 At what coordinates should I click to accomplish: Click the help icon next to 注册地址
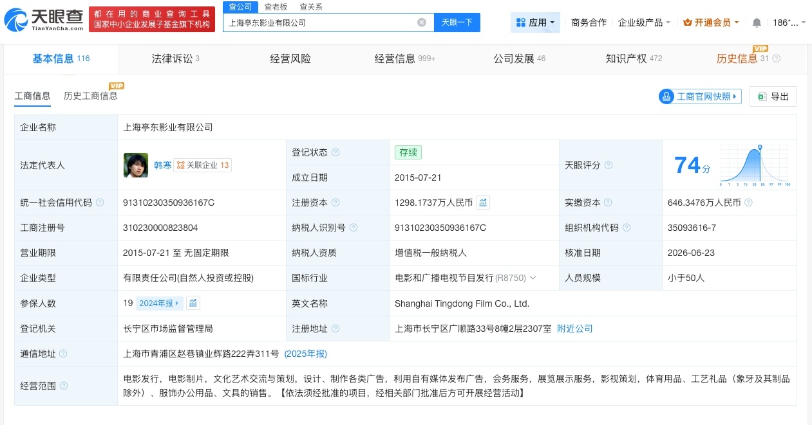coord(335,329)
